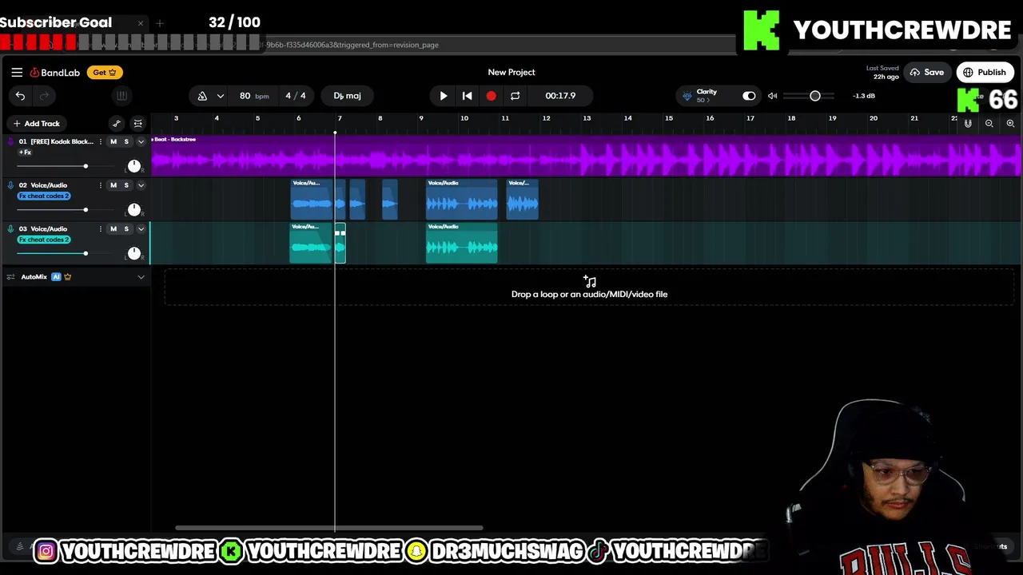
Task: Click the Clarity diamond icon
Action: coord(687,96)
